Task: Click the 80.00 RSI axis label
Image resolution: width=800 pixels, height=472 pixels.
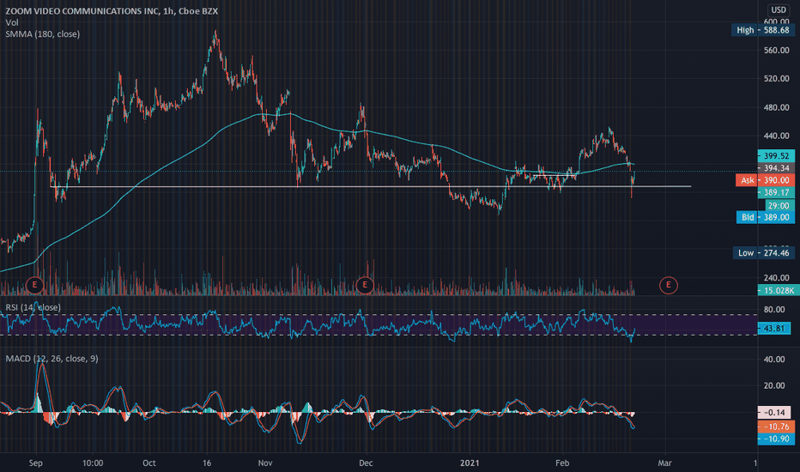Action: tap(774, 309)
